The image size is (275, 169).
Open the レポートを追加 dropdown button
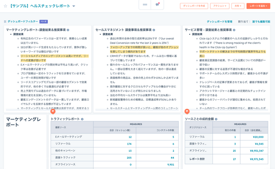pos(258,6)
